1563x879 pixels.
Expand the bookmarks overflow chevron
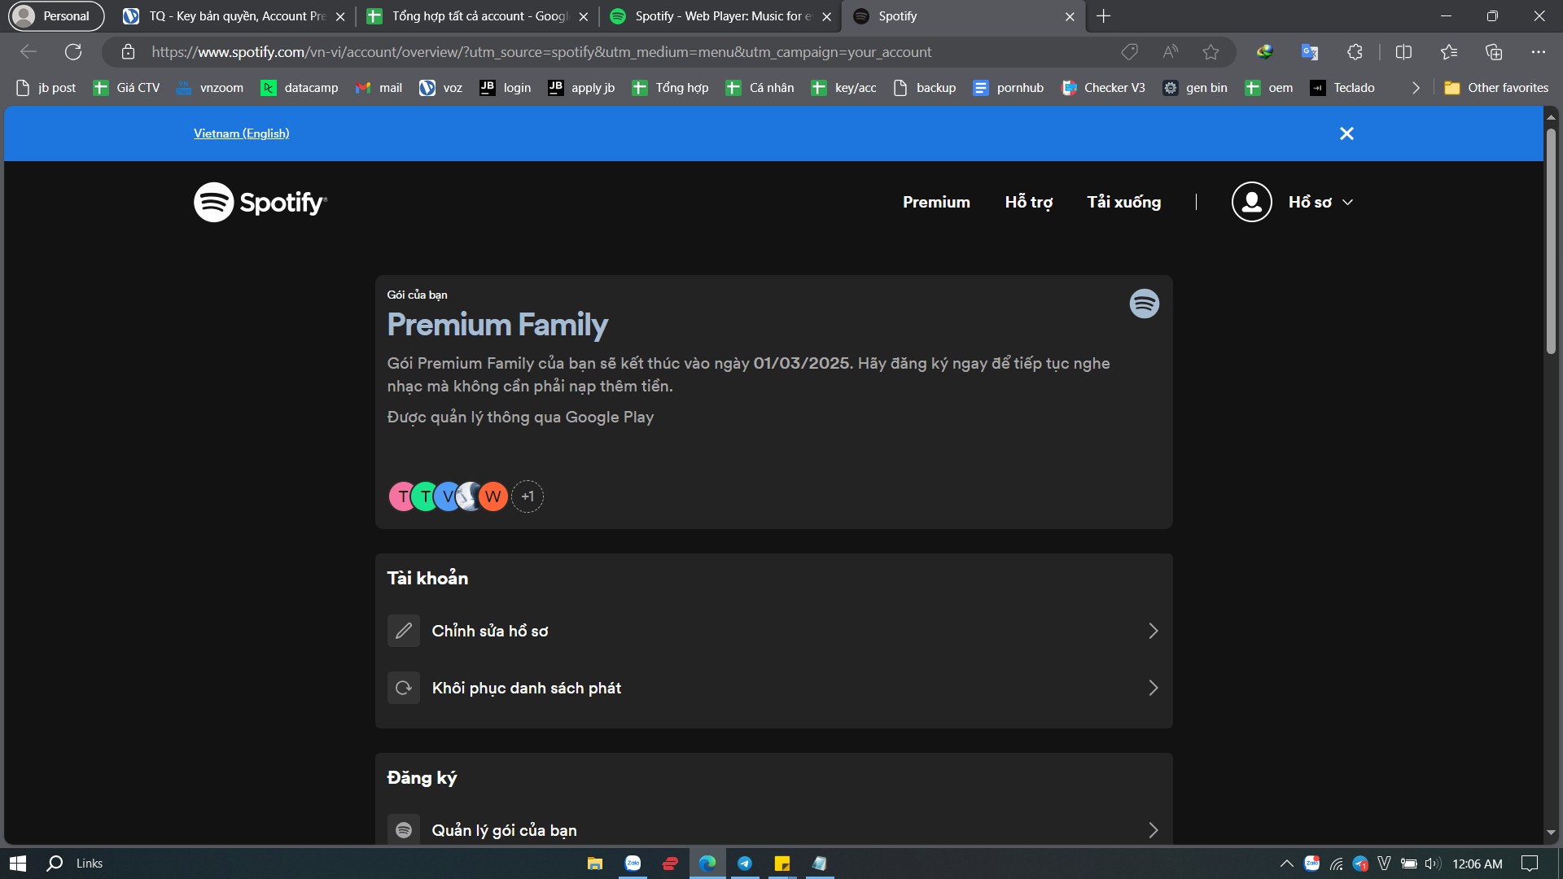(1416, 88)
